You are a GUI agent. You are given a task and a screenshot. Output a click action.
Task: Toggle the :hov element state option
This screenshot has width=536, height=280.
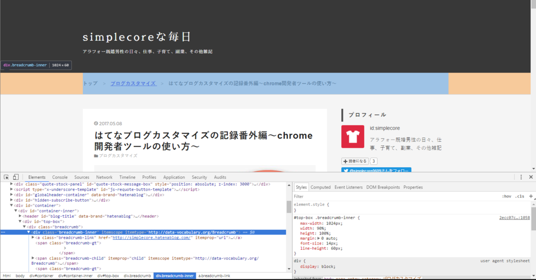507,196
